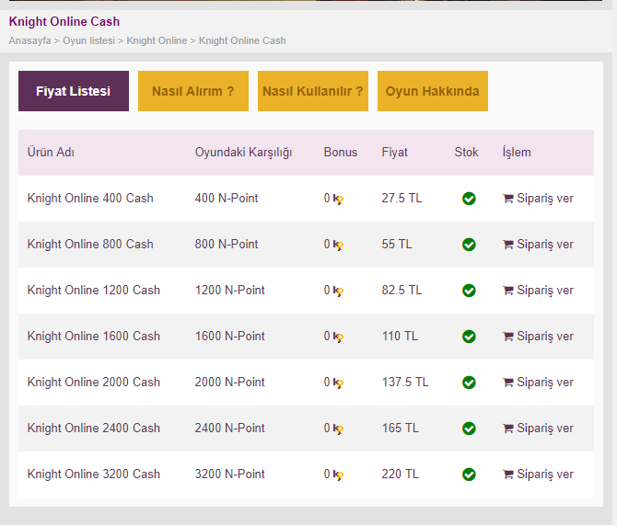The height and width of the screenshot is (526, 617).
Task: Switch to Nasıl Alırım ? tab
Action: [193, 91]
